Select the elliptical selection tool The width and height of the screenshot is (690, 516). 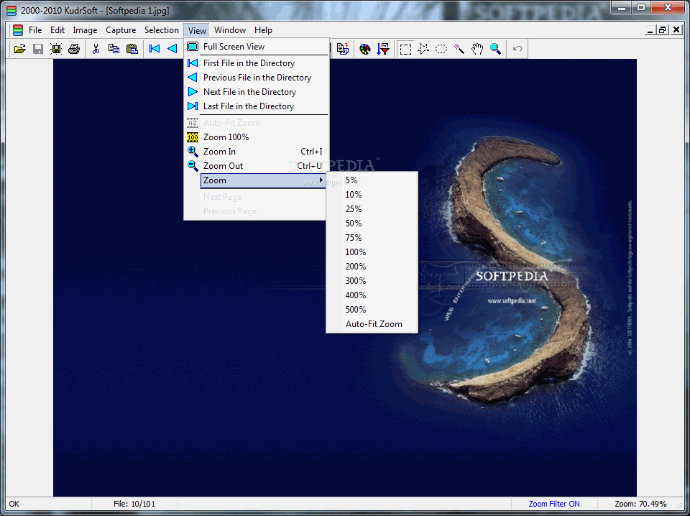[441, 49]
